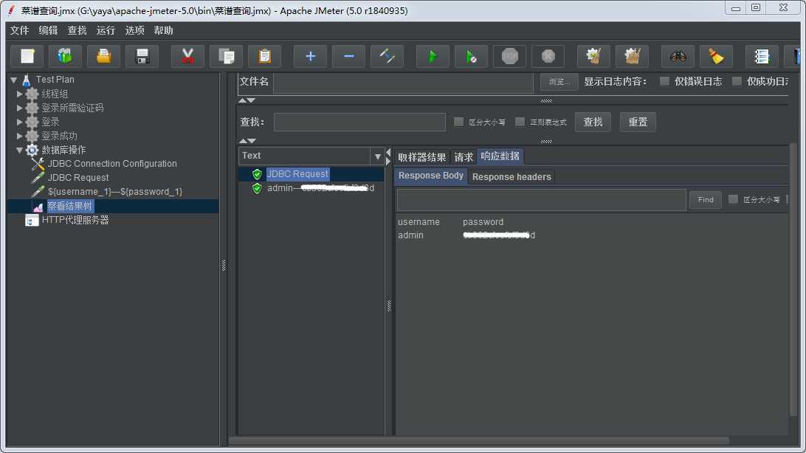Expand the 登录所需验证码 node
806x453 pixels.
click(19, 108)
